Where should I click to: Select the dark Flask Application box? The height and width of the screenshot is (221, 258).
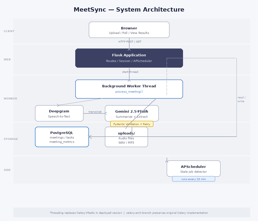tap(129, 58)
